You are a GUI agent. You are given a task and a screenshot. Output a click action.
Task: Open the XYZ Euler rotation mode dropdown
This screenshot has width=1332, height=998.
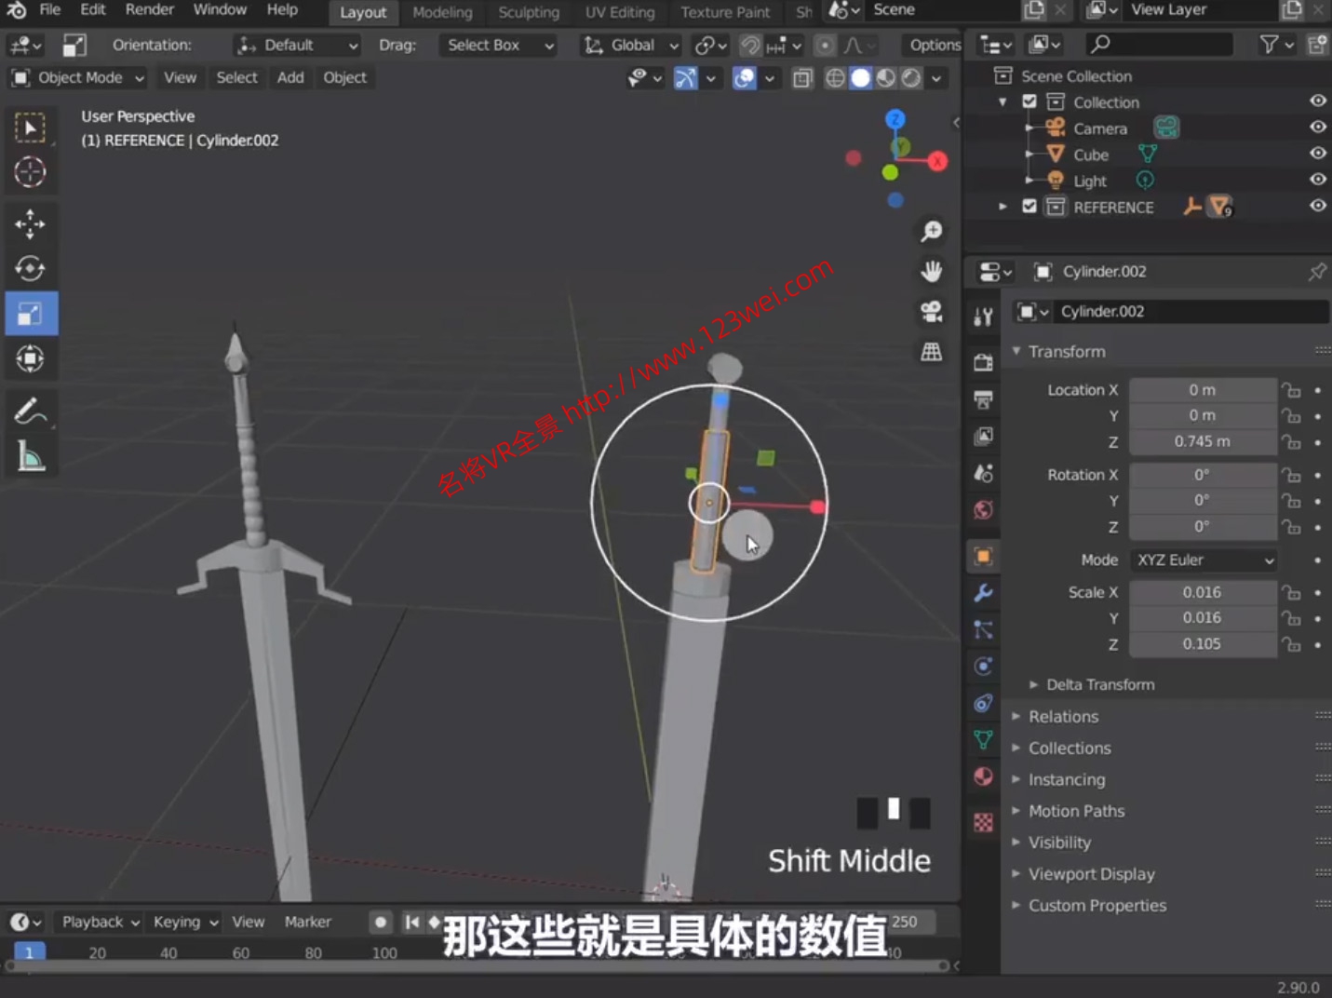pyautogui.click(x=1204, y=560)
